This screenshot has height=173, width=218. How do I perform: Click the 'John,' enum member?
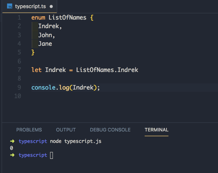coord(46,35)
